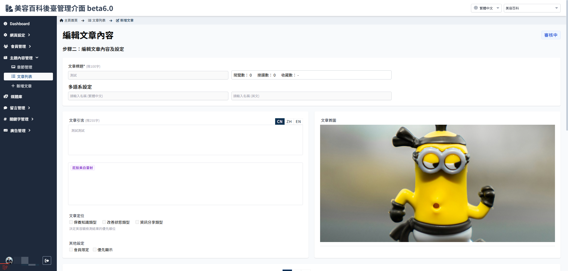The image size is (568, 271).
Task: Click the 多語系設定 section heading
Action: 80,87
